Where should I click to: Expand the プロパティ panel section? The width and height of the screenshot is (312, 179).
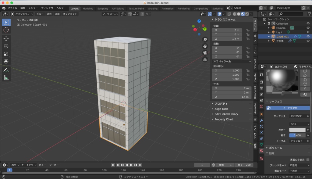(221, 104)
